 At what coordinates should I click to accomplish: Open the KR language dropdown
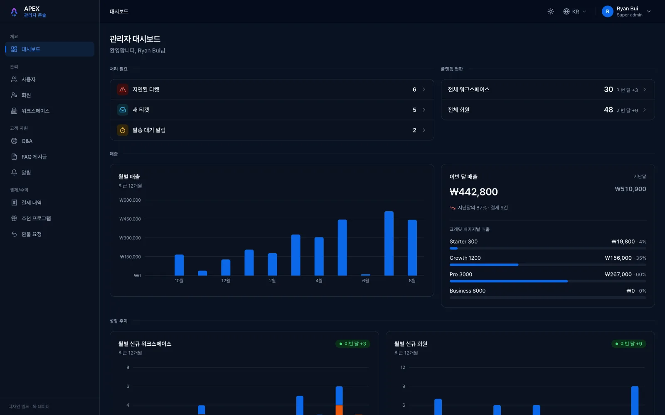(x=575, y=12)
